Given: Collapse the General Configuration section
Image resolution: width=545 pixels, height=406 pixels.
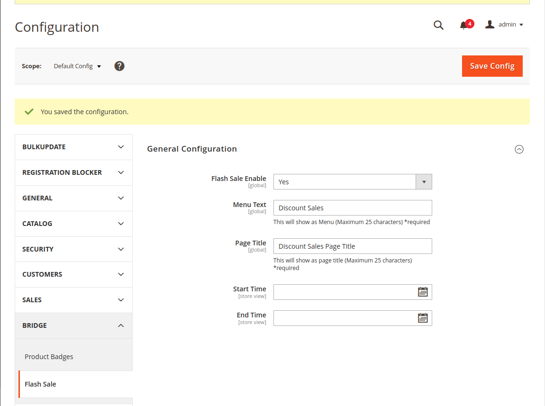Looking at the screenshot, I should tap(519, 149).
